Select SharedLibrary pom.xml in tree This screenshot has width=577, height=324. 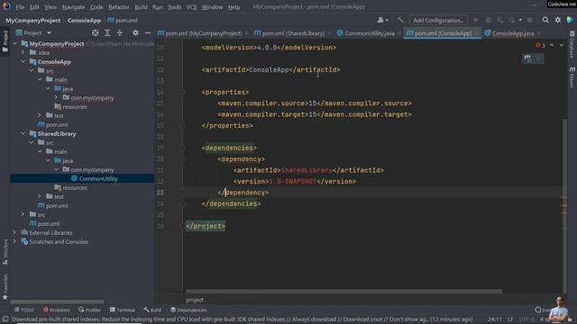click(56, 206)
